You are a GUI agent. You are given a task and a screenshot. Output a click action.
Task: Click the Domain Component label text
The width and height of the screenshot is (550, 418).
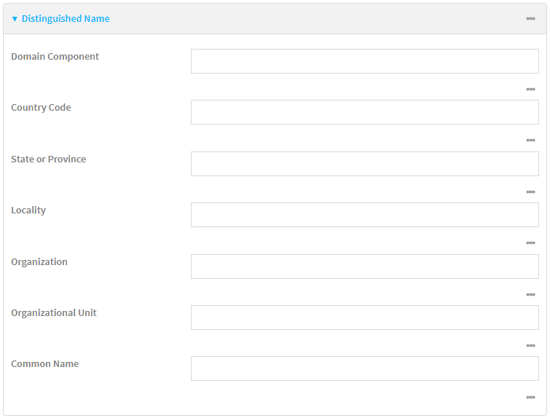(x=55, y=57)
